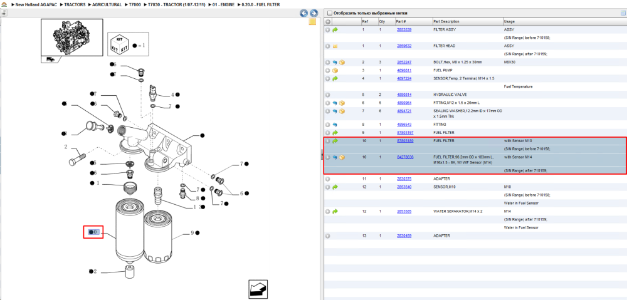Sort by Ref column header
Screen dimensions: 627x300
click(369, 21)
